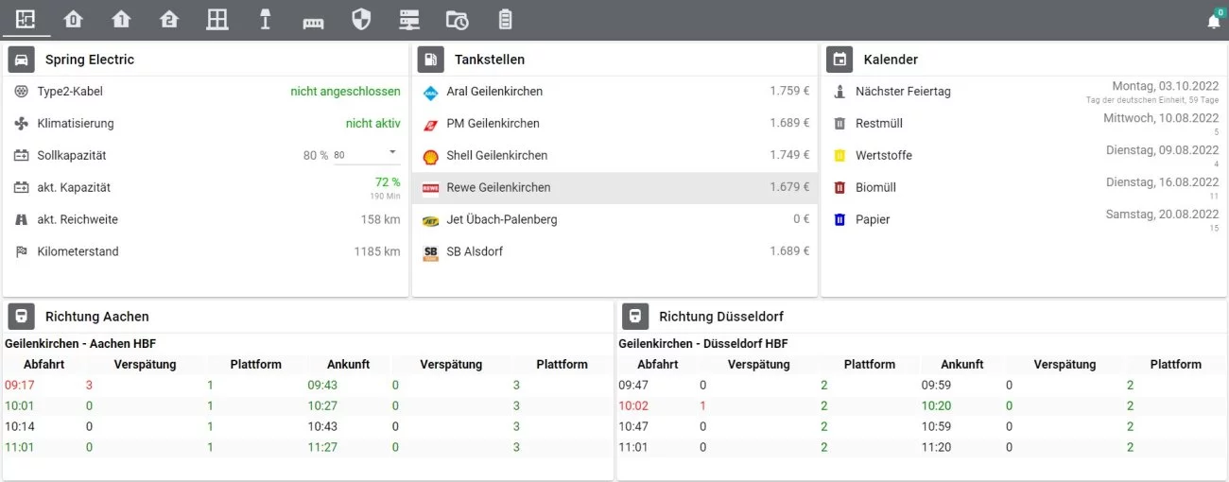Open the folder with clock icon

coord(457,19)
